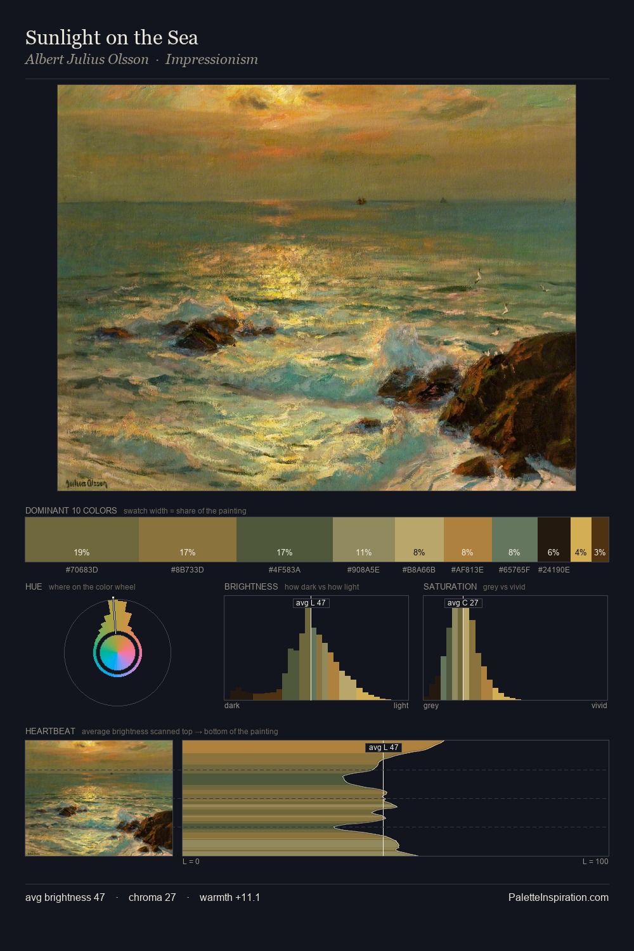Image resolution: width=634 pixels, height=951 pixels.
Task: Click the DOMINANT 10 COLORS heading
Action: coord(71,510)
